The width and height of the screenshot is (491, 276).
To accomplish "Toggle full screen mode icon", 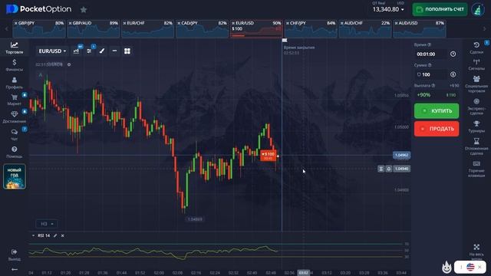I will click(476, 247).
